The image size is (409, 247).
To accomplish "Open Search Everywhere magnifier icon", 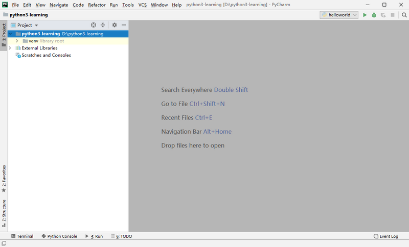I will pyautogui.click(x=404, y=15).
